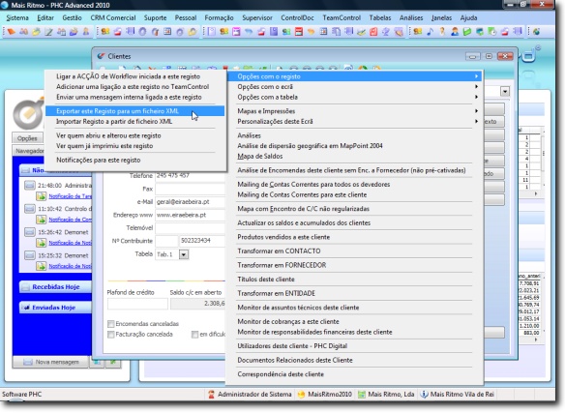565x413 pixels.
Task: Click the blue book toolbar icon
Action: pyautogui.click(x=274, y=32)
